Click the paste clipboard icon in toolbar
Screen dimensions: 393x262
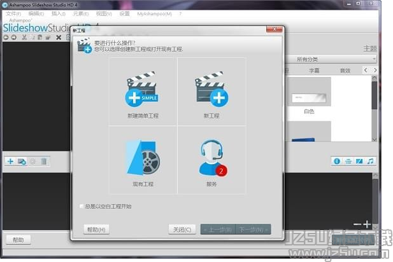[x=40, y=38]
